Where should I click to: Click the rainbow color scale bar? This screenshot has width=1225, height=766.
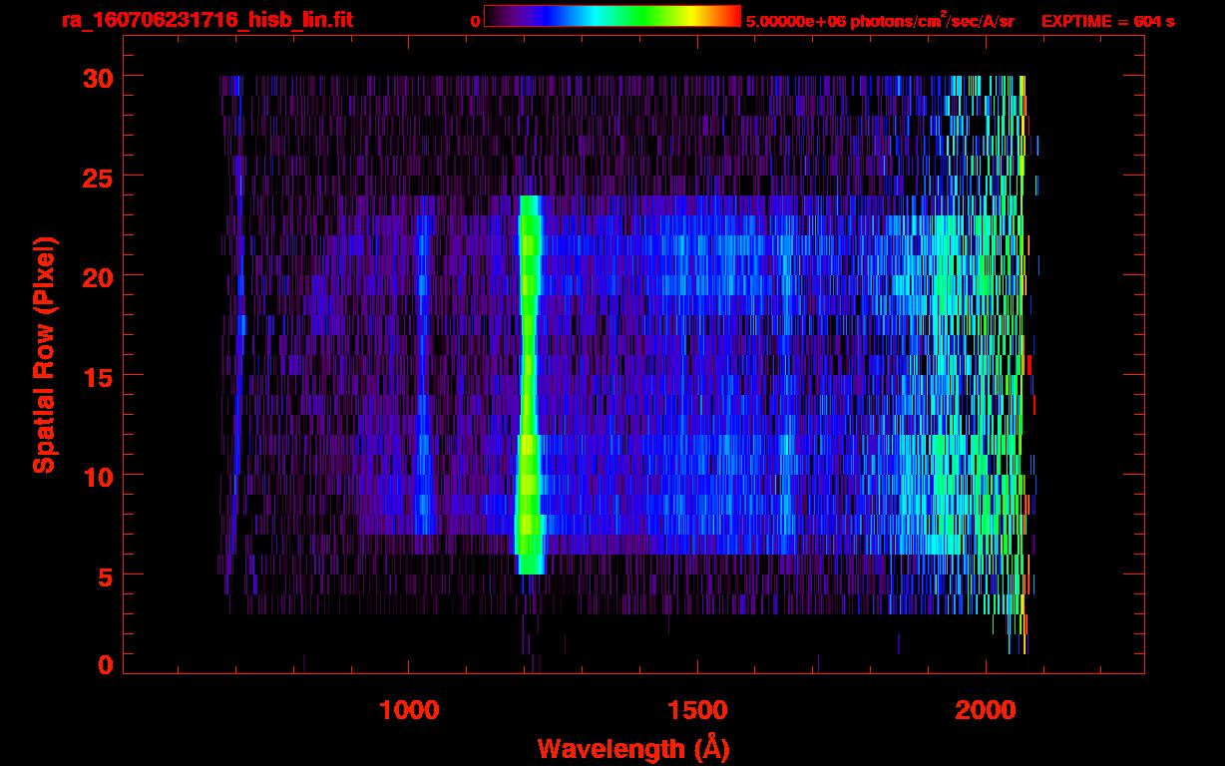612,16
